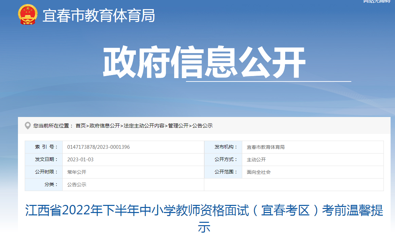Open 政府信息公开 breadcrumb link
This screenshot has width=395, height=236.
click(x=105, y=126)
